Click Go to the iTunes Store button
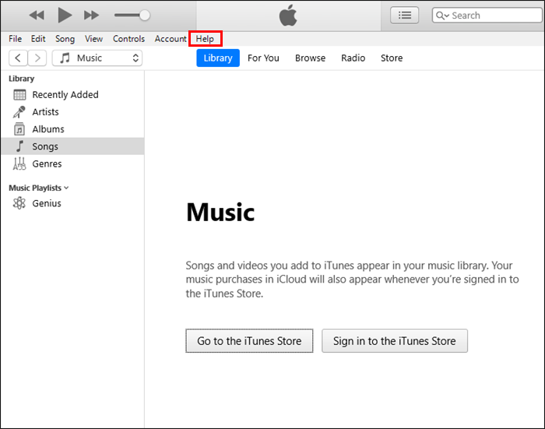The height and width of the screenshot is (429, 545). (249, 341)
